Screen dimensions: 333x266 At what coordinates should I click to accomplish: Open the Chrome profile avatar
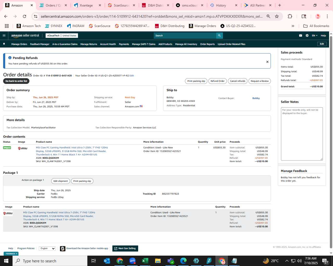tap(318, 16)
